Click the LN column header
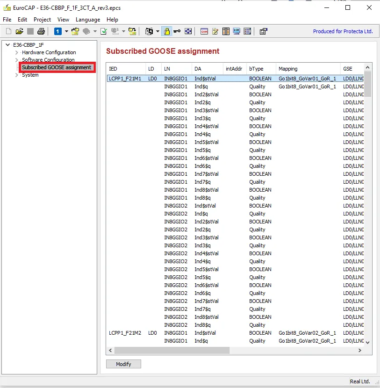The image size is (380, 388). [177, 69]
